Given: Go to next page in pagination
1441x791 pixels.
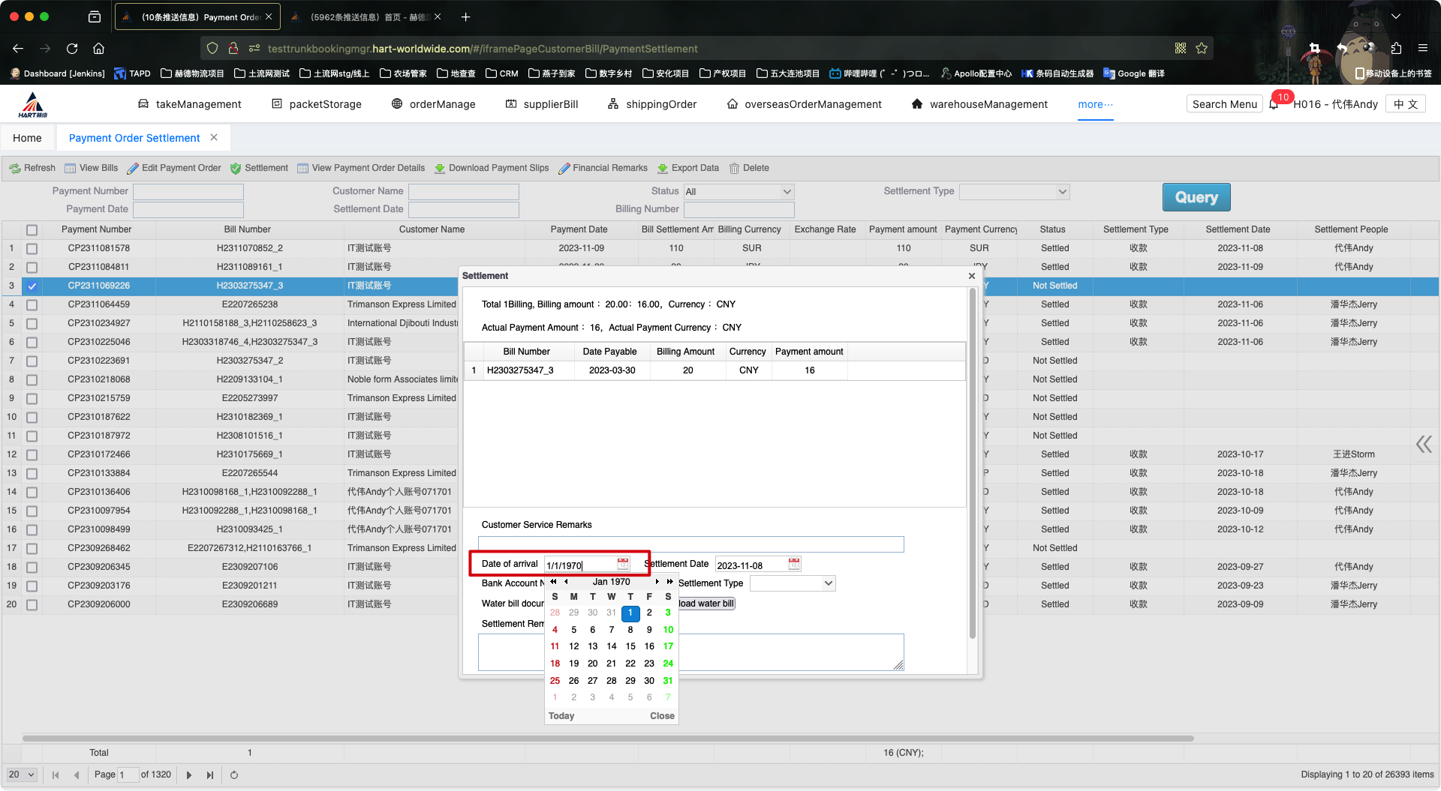Looking at the screenshot, I should pyautogui.click(x=189, y=775).
